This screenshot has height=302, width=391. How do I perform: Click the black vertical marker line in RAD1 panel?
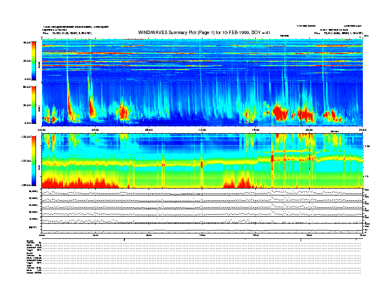(301, 105)
